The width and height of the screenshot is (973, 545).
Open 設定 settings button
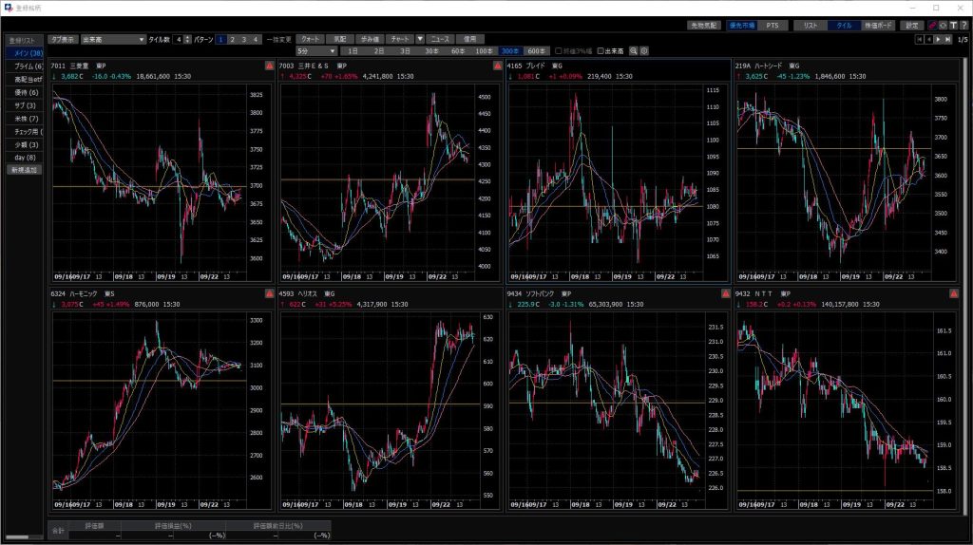[912, 26]
